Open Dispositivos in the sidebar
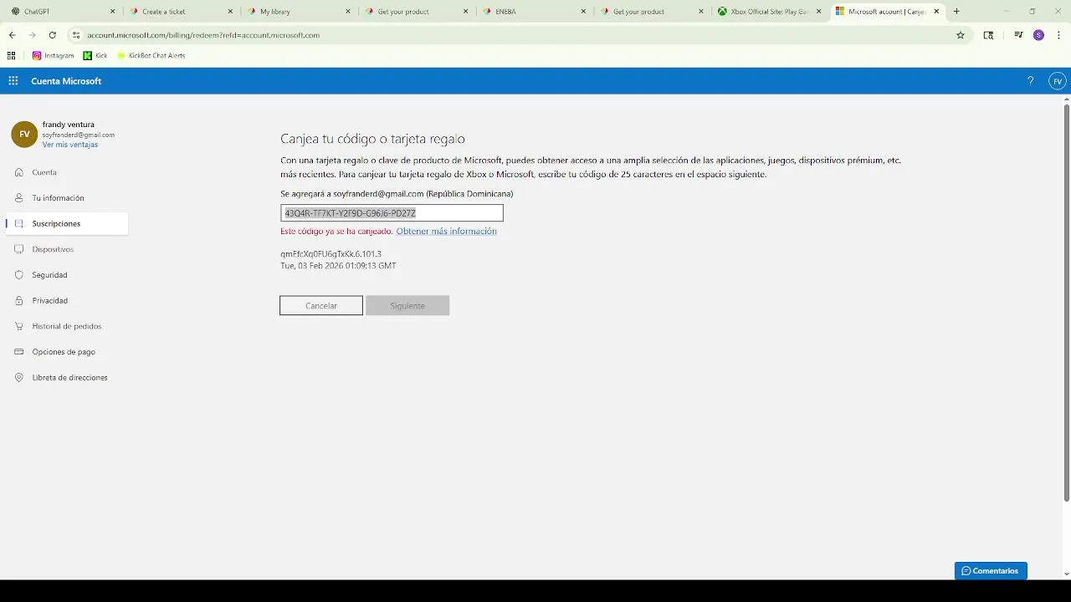The image size is (1071, 602). point(67,249)
